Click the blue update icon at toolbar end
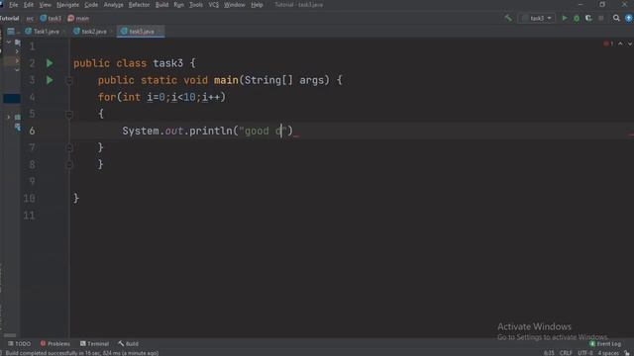 tap(629, 18)
